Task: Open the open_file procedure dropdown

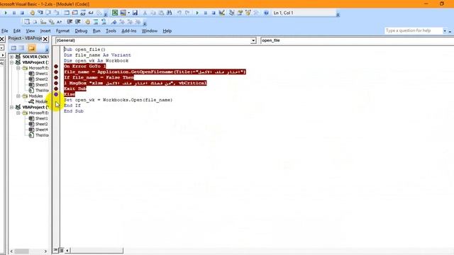Action: point(357,40)
